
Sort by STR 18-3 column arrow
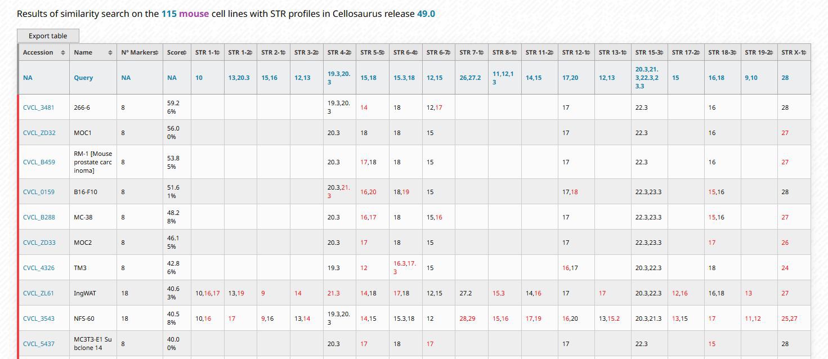[735, 52]
